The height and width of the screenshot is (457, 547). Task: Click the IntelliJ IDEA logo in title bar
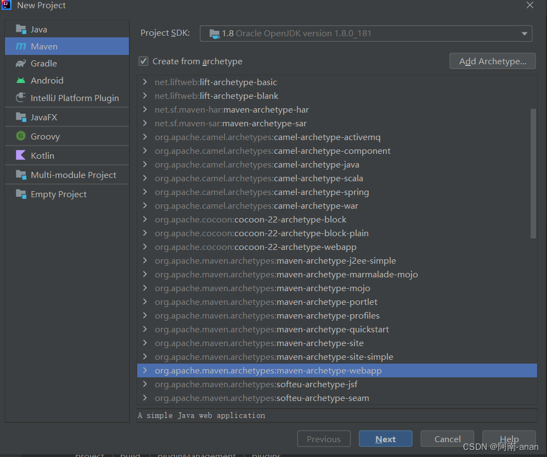6,5
